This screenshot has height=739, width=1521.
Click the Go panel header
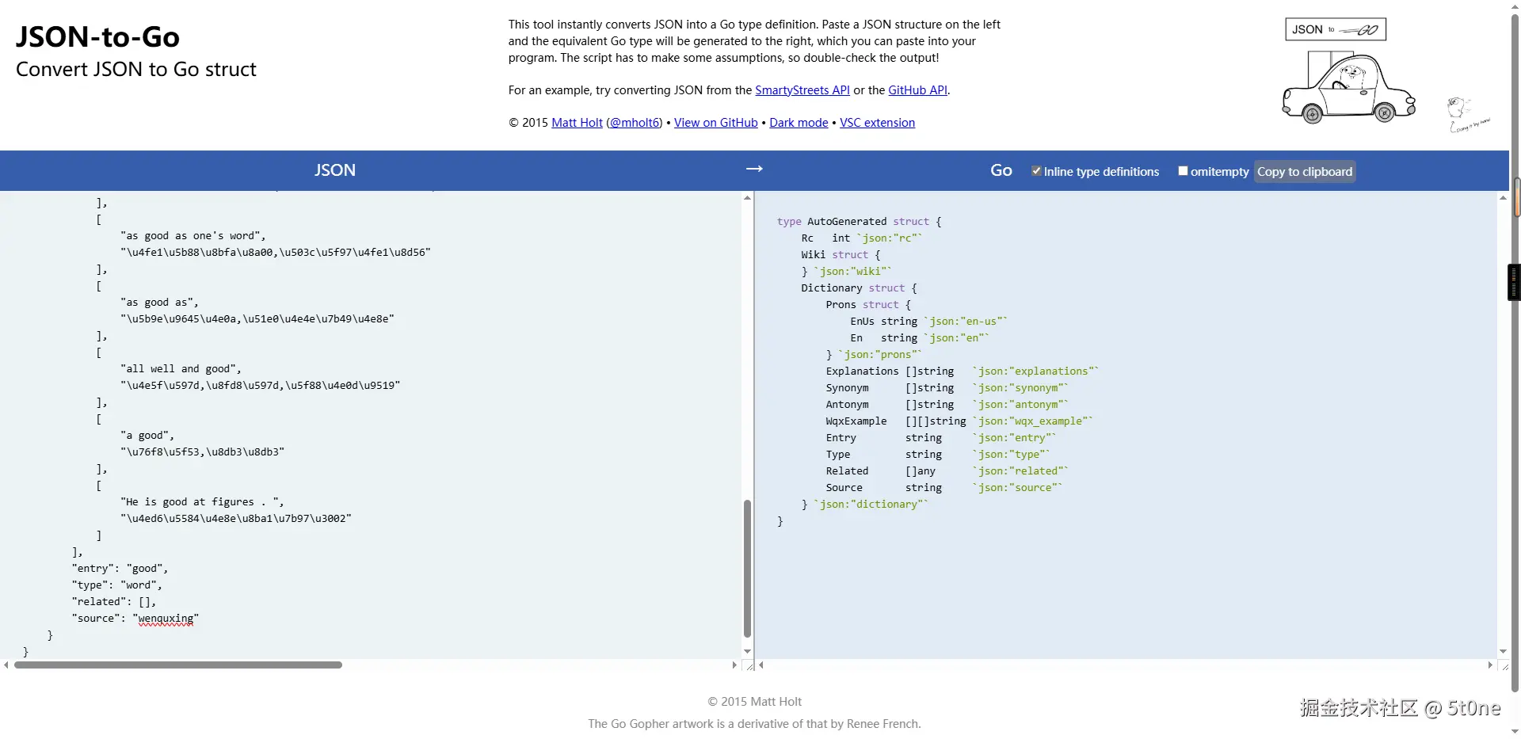[1001, 170]
